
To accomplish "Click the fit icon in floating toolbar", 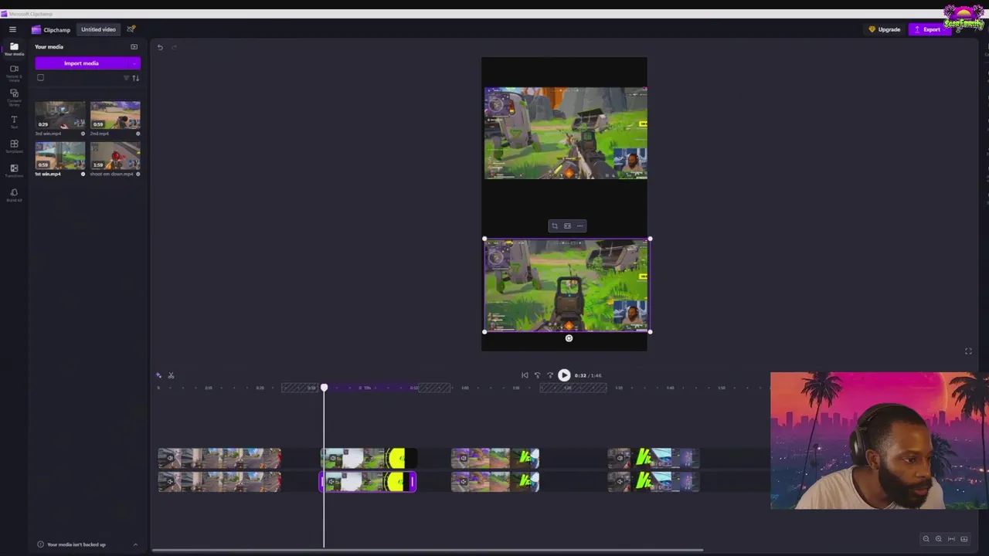I will pyautogui.click(x=567, y=226).
